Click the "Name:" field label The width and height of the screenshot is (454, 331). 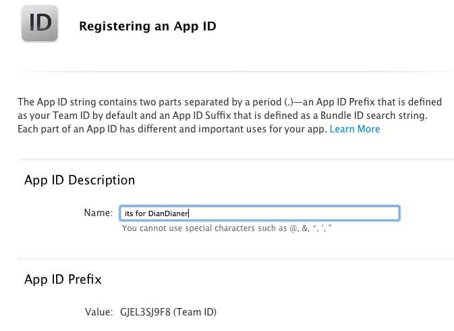click(98, 213)
